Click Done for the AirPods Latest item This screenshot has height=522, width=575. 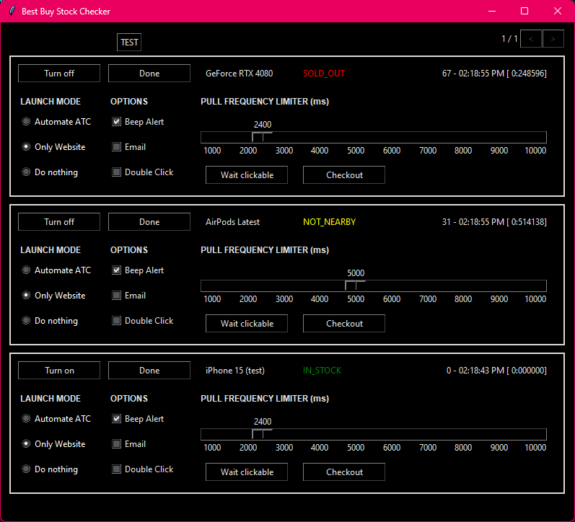click(149, 222)
